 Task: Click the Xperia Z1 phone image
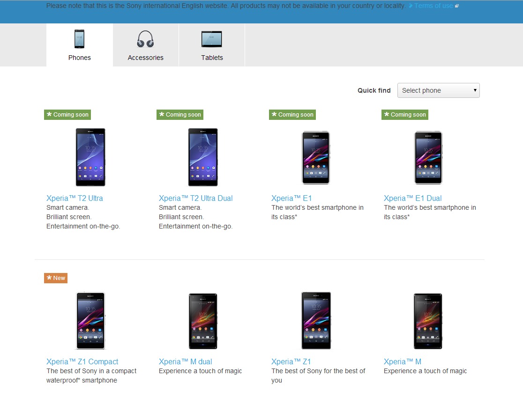[x=316, y=321]
